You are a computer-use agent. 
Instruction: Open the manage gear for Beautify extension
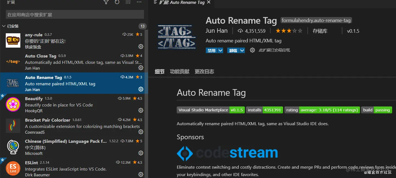tap(141, 110)
